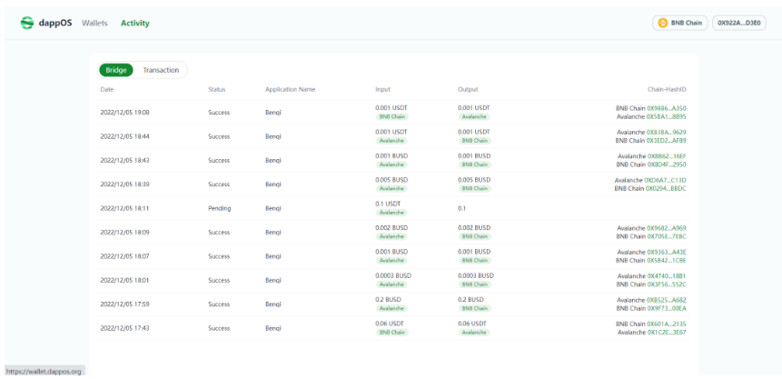Select date 2022/12/05 17:59
This screenshot has width=782, height=379.
[x=124, y=304]
